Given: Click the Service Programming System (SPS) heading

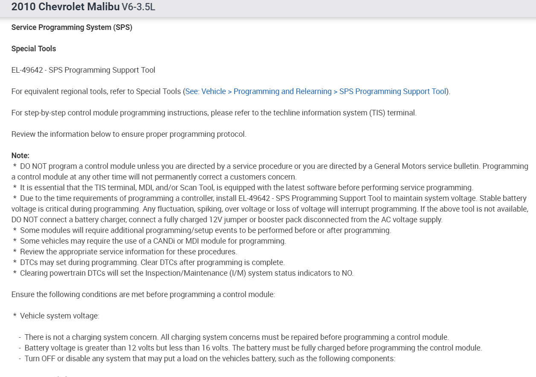Looking at the screenshot, I should pyautogui.click(x=72, y=27).
